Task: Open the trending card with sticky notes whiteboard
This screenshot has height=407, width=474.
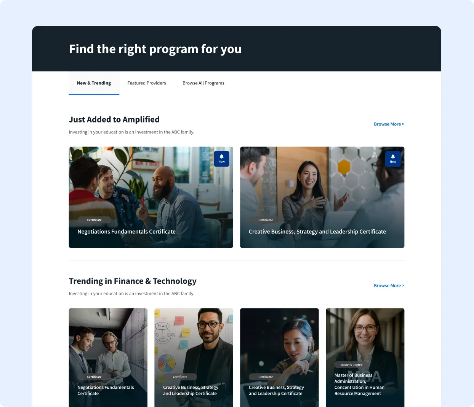Action: [194, 358]
